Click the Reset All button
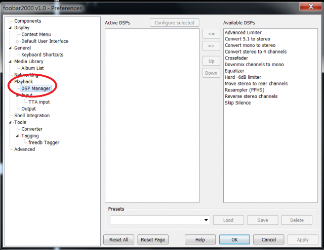This screenshot has height=250, width=324. coord(119,240)
